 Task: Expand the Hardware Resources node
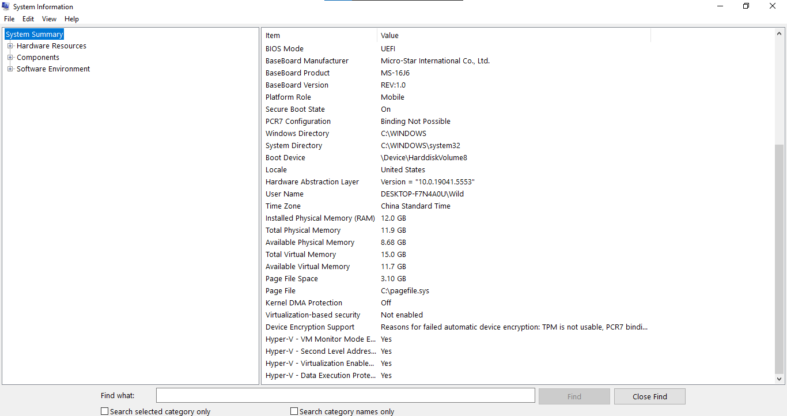pyautogui.click(x=10, y=46)
